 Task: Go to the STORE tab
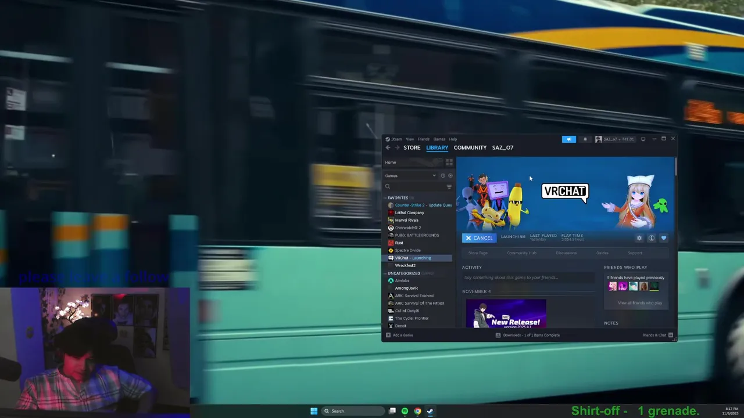point(412,147)
